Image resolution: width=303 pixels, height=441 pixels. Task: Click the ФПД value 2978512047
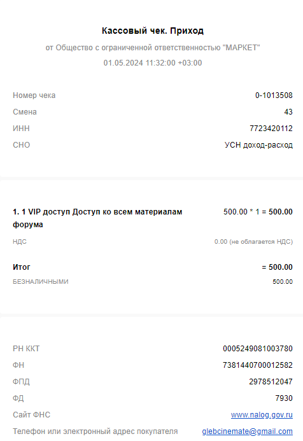pyautogui.click(x=271, y=382)
